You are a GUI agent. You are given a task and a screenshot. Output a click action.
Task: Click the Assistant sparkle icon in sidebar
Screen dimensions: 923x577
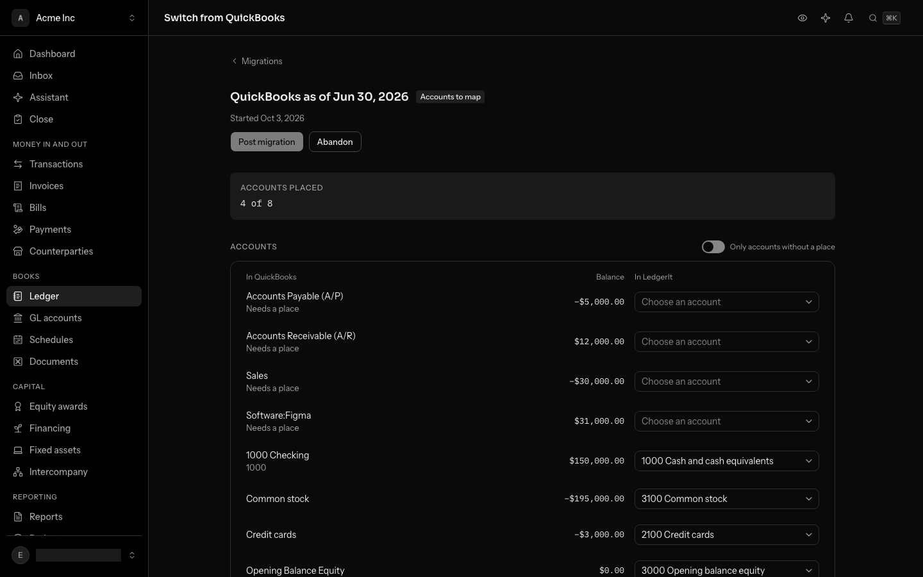[18, 97]
